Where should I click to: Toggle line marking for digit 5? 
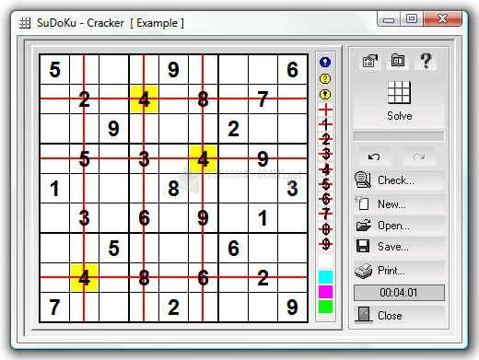(x=325, y=184)
